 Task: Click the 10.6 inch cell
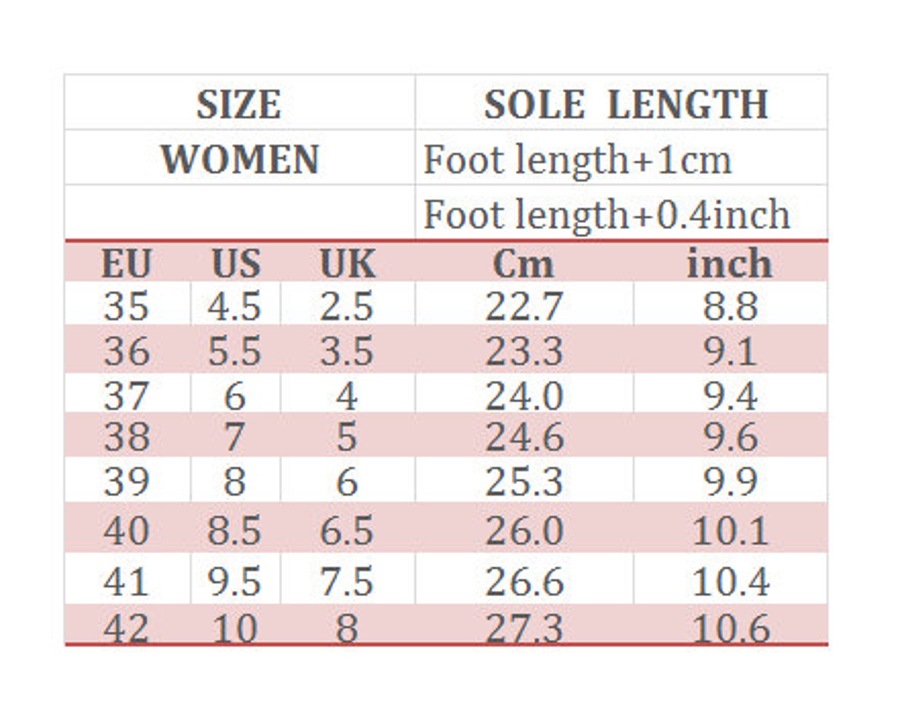[x=731, y=625]
